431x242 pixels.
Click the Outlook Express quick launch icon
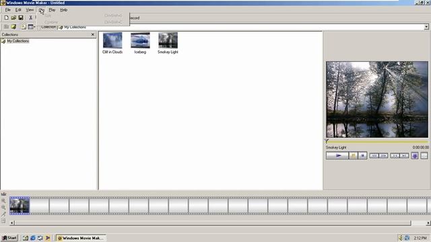[40, 238]
